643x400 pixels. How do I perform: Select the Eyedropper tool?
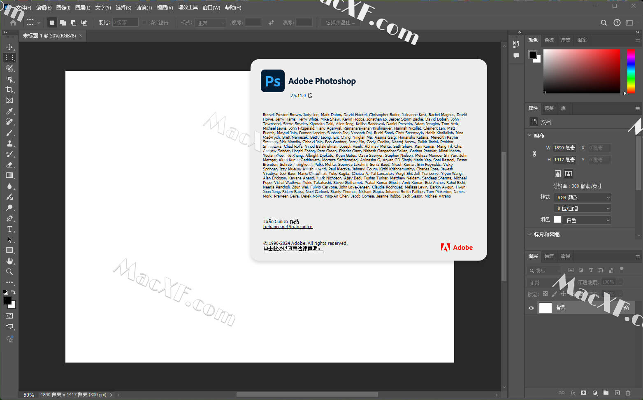click(9, 111)
